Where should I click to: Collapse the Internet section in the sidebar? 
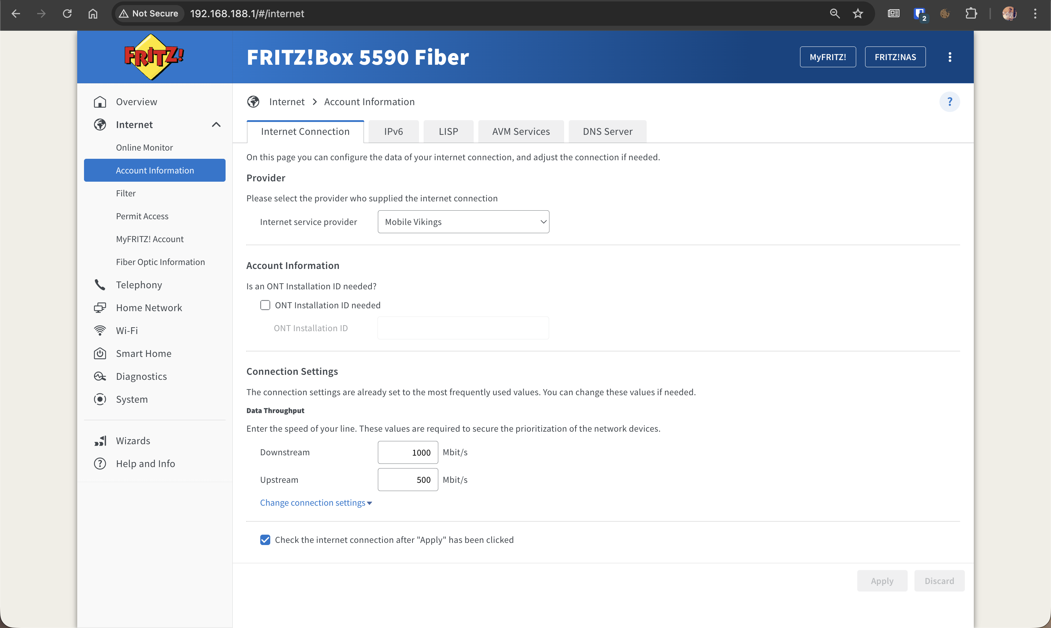(x=216, y=124)
